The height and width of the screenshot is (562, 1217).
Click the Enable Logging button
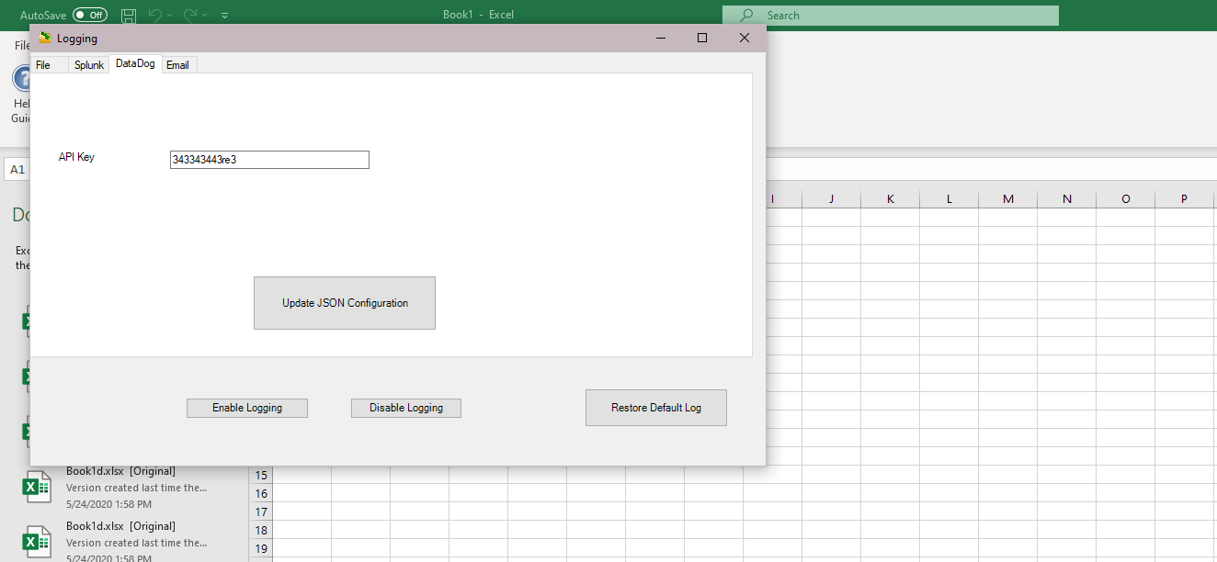tap(247, 408)
